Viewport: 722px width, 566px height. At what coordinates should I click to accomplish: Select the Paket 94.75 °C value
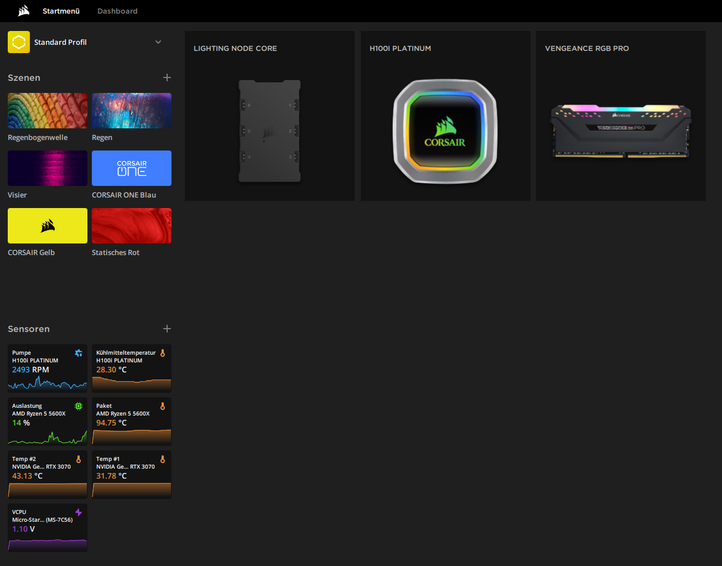111,423
